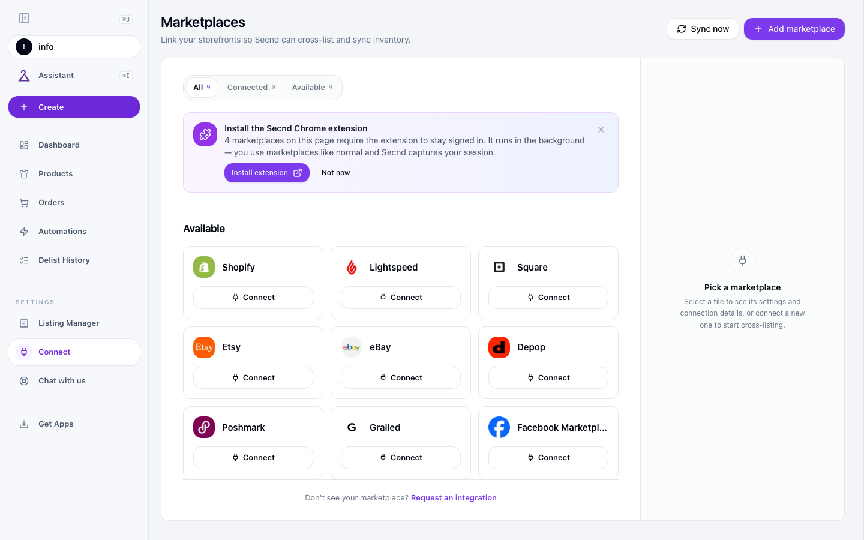Click the Grailed G logo

point(352,427)
